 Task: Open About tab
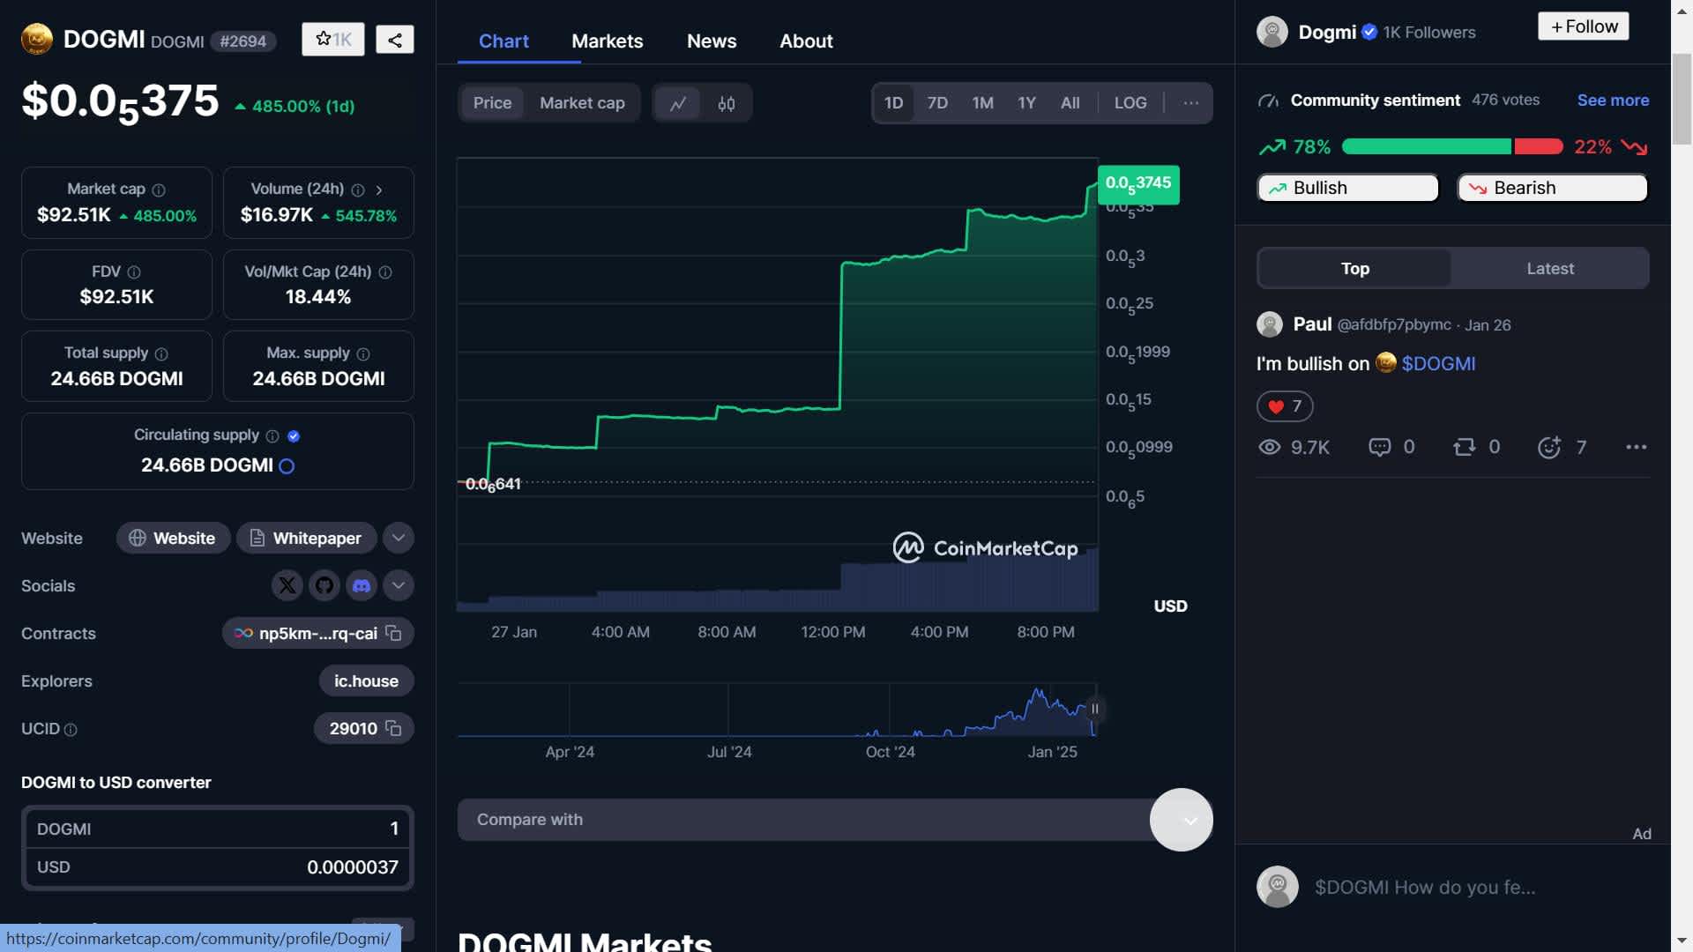(806, 41)
